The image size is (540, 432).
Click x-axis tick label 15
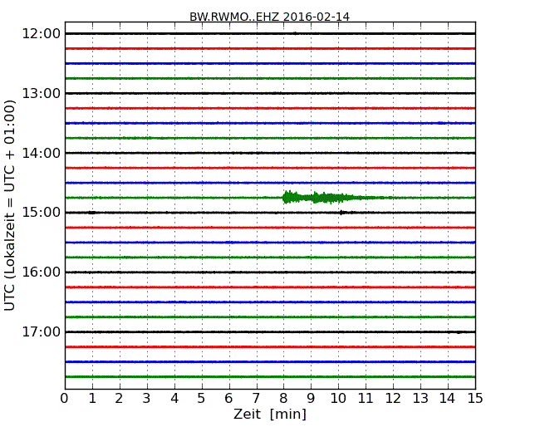click(x=475, y=399)
